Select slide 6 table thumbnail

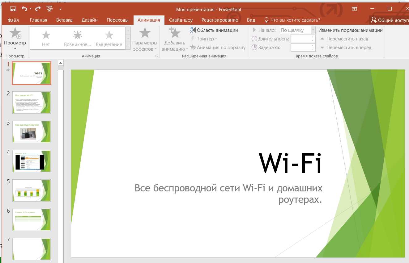pos(32,220)
